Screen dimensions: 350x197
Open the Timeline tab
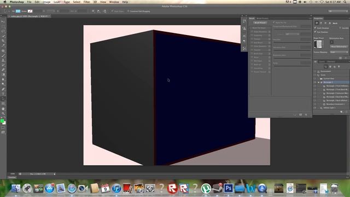click(12, 177)
